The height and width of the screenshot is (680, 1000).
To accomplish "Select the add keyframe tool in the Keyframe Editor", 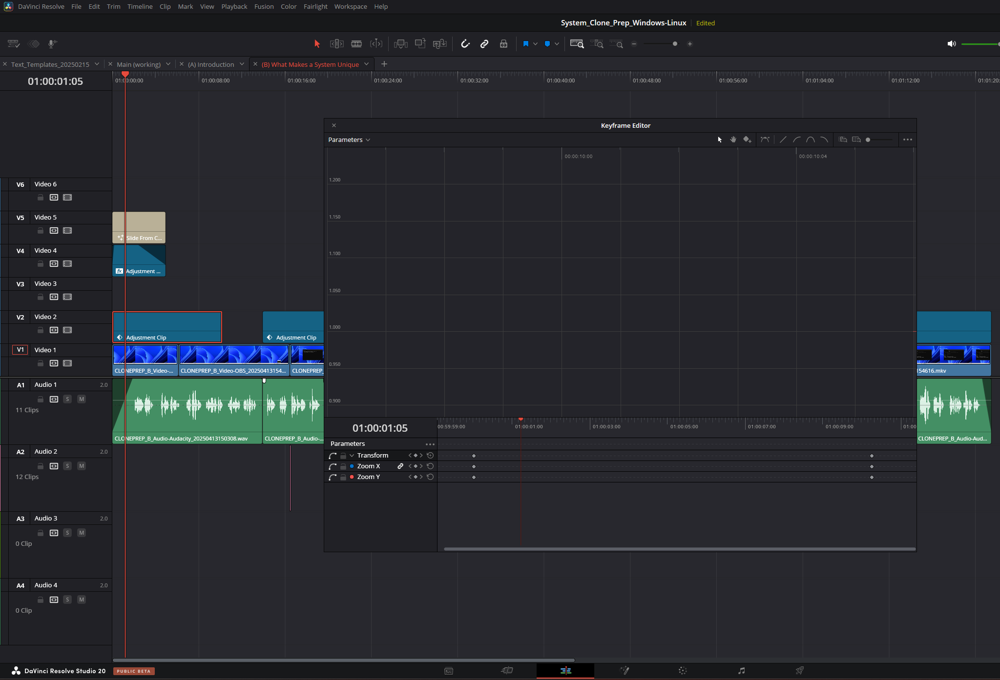I will (747, 140).
